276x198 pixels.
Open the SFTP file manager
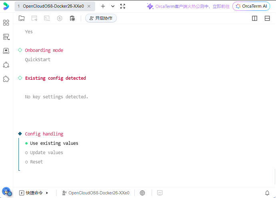pyautogui.click(x=22, y=18)
